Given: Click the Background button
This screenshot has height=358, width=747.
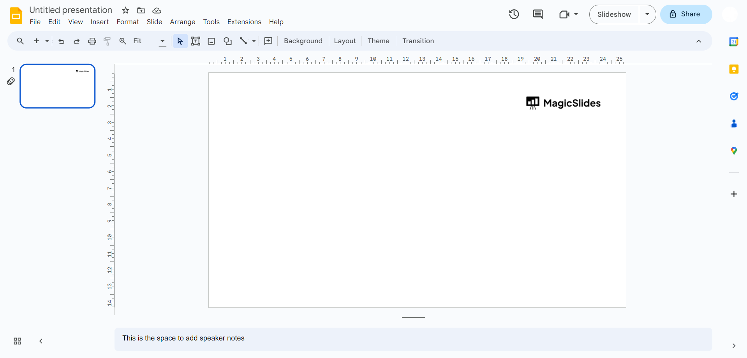Looking at the screenshot, I should click(303, 41).
